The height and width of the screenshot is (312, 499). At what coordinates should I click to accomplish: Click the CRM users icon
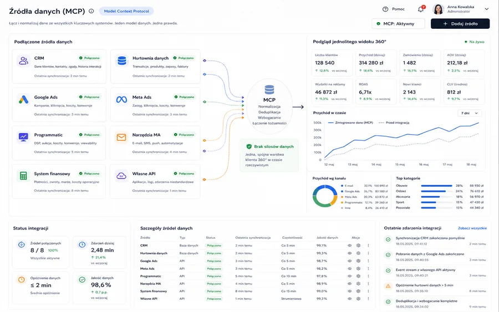point(23,60)
